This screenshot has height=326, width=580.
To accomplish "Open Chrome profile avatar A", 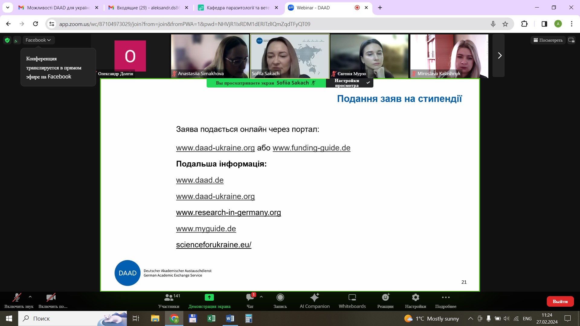I will 558,24.
